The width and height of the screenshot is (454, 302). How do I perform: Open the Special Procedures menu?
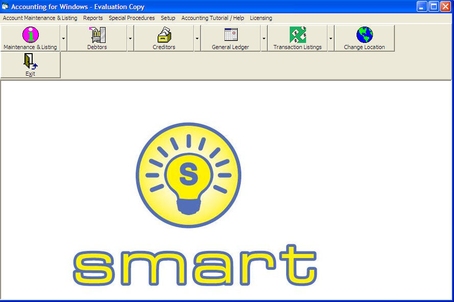tap(132, 18)
